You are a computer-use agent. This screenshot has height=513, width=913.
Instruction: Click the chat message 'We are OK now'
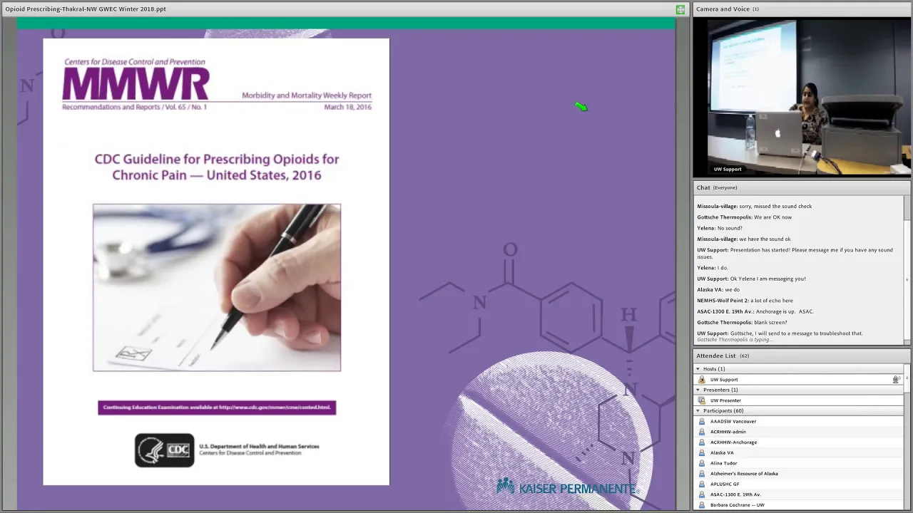click(772, 217)
